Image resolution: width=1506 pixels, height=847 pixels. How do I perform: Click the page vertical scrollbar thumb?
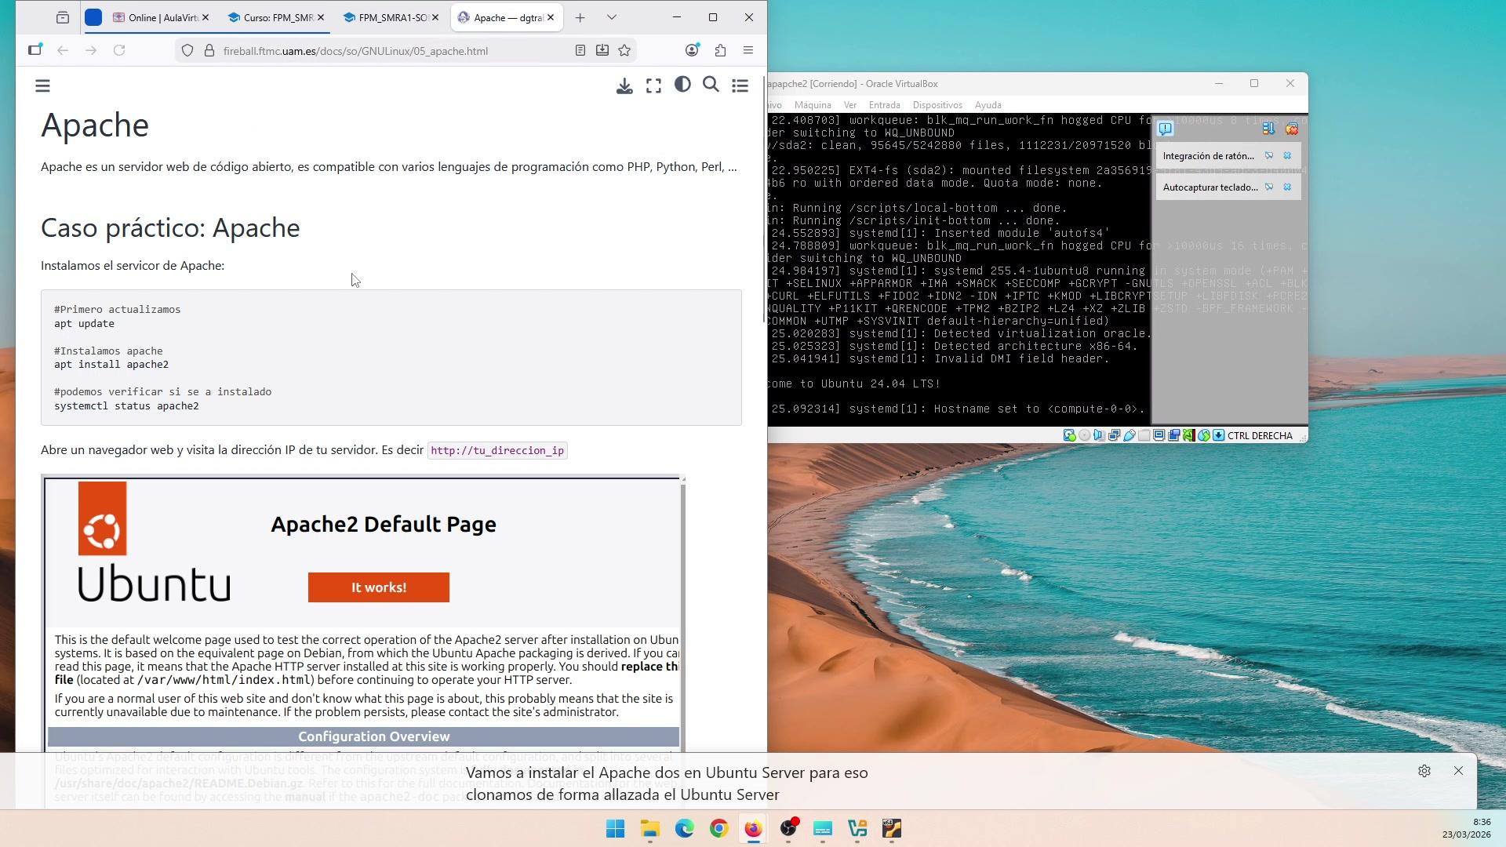coord(765,196)
